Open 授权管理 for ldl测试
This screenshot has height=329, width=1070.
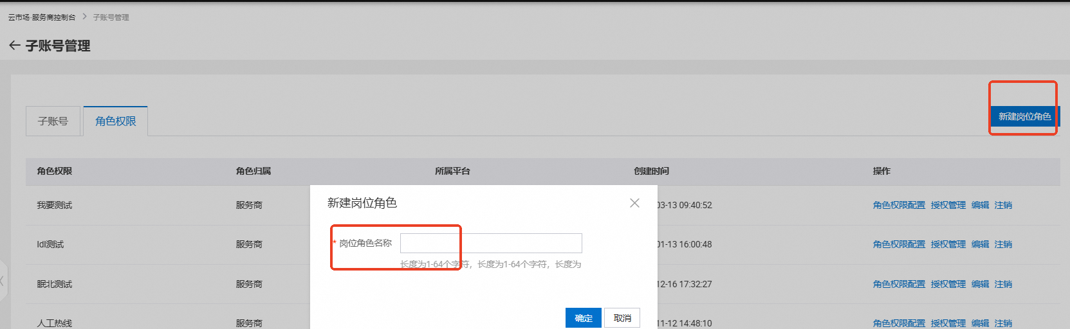tap(948, 244)
